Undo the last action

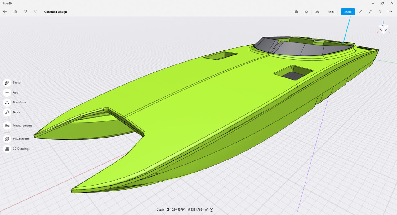25,11
